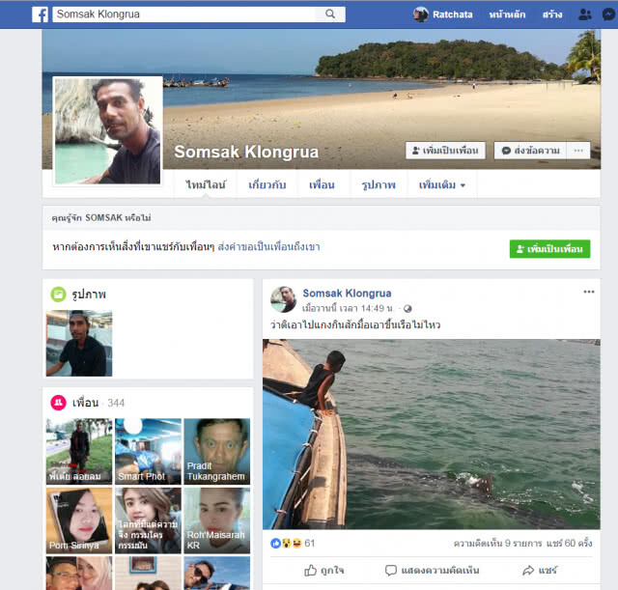Show ความคิดเห็น 9 รายการ comments
The image size is (618, 590).
(x=498, y=544)
